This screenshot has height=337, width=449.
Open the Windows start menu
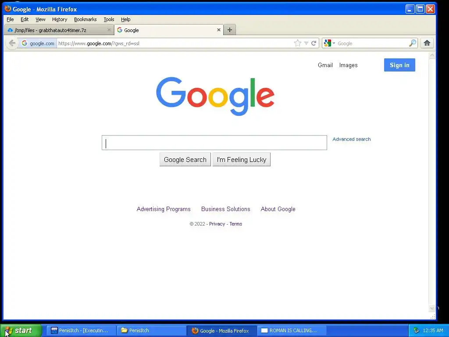pyautogui.click(x=21, y=330)
